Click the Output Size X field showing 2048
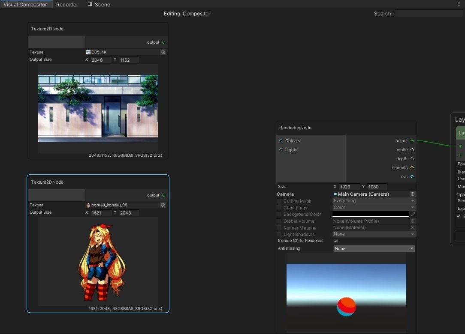The width and height of the screenshot is (465, 334). coord(100,60)
